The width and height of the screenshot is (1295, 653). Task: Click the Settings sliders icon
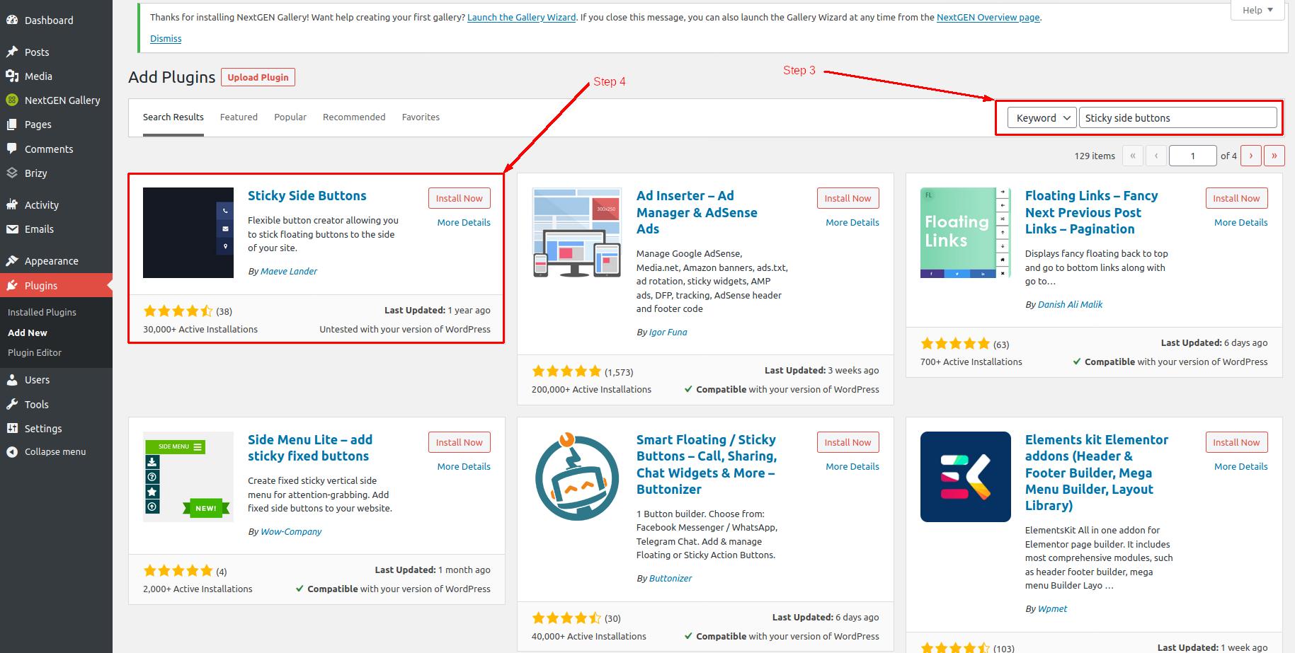pos(12,428)
